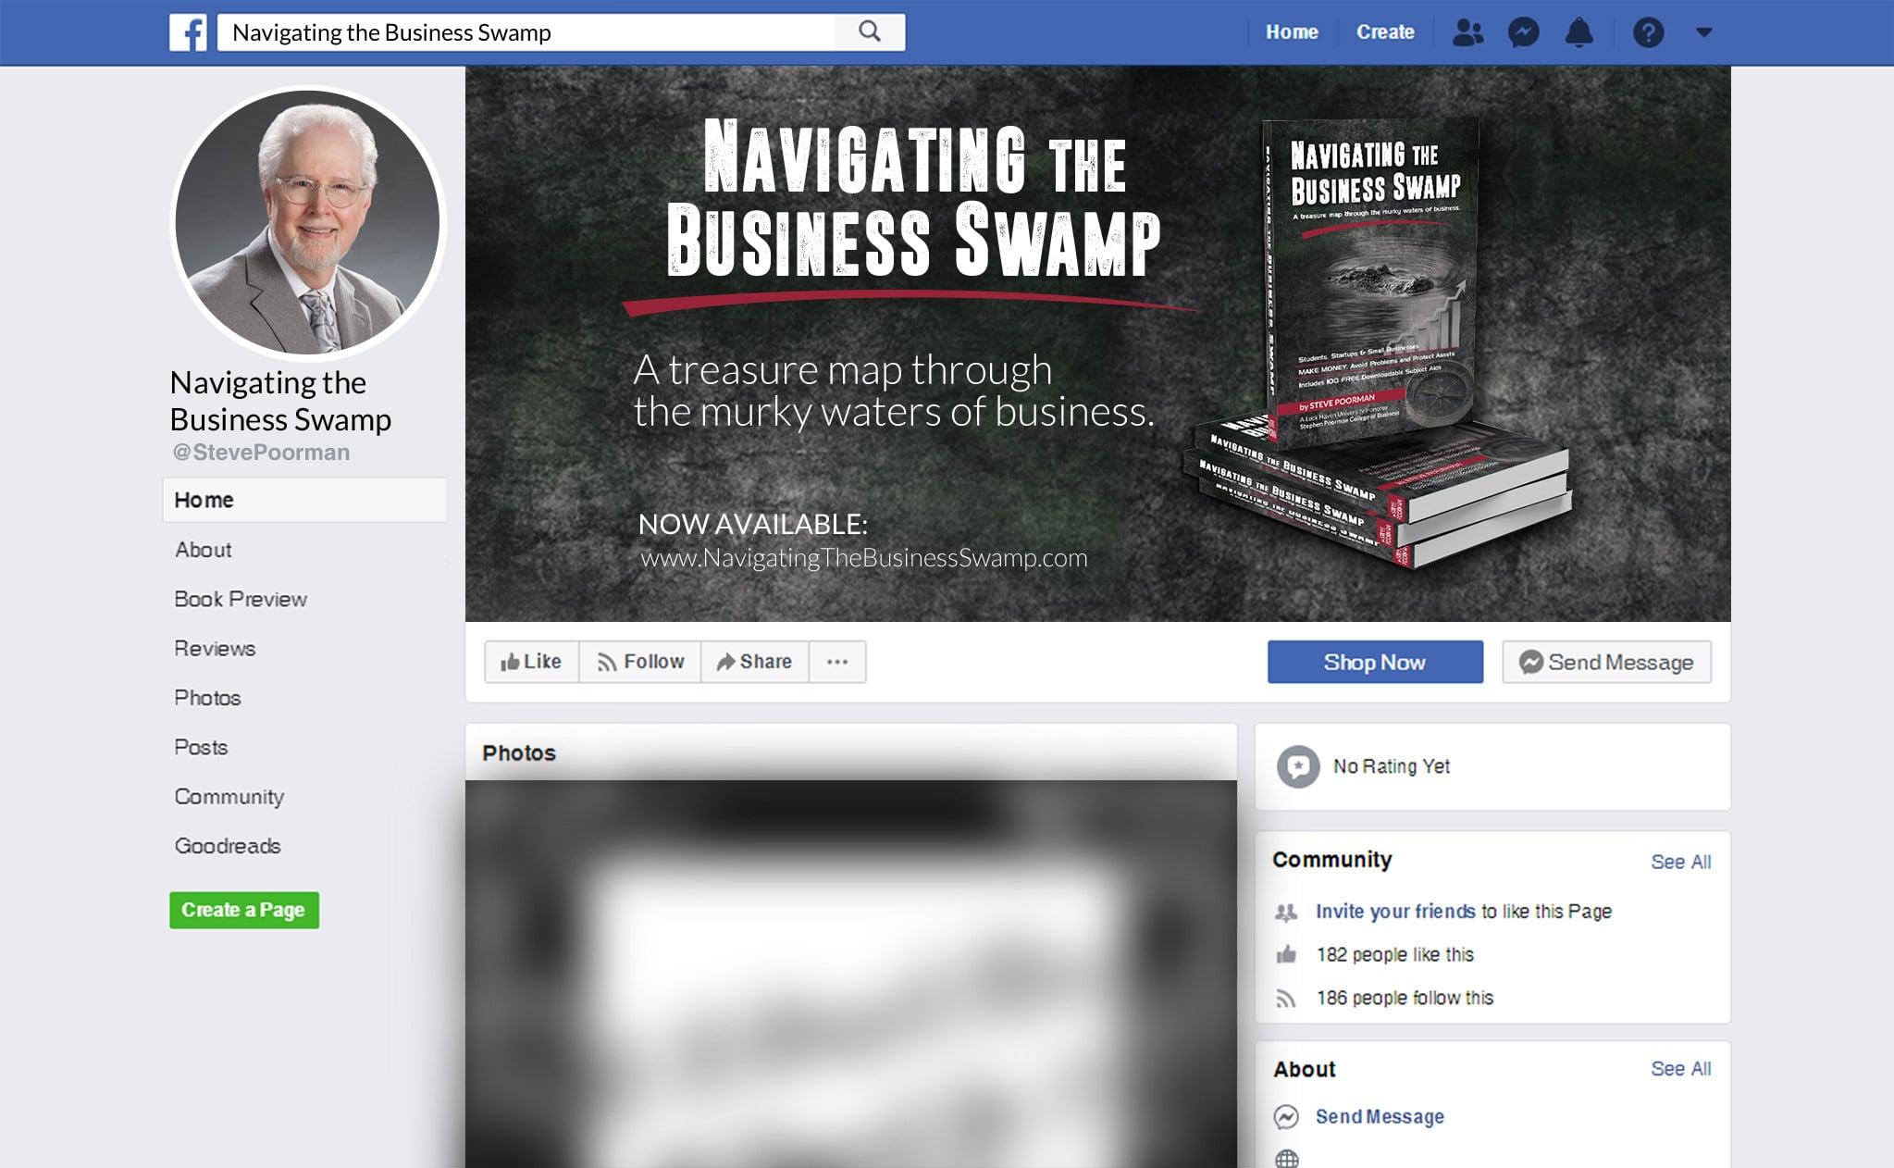Image resolution: width=1894 pixels, height=1168 pixels.
Task: Expand the account dropdown arrow
Action: pyautogui.click(x=1703, y=32)
